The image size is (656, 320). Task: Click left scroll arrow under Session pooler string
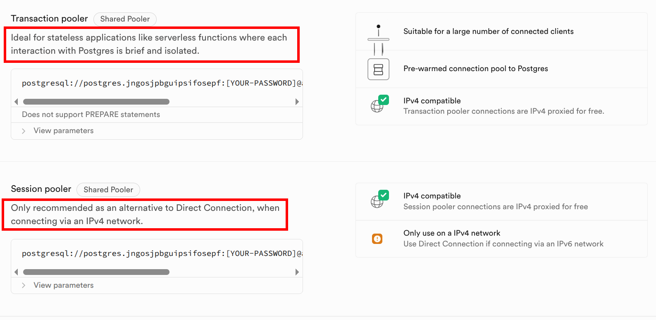[x=16, y=272]
